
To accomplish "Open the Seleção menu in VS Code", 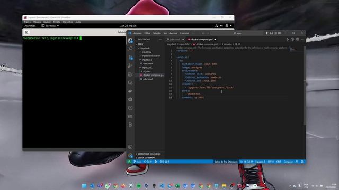I will [x=157, y=33].
